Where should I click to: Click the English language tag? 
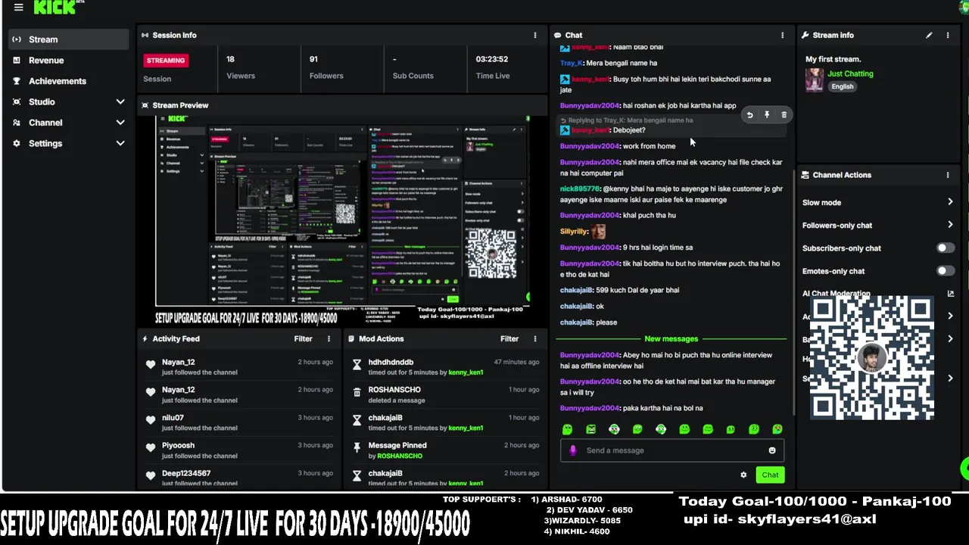[x=843, y=86]
